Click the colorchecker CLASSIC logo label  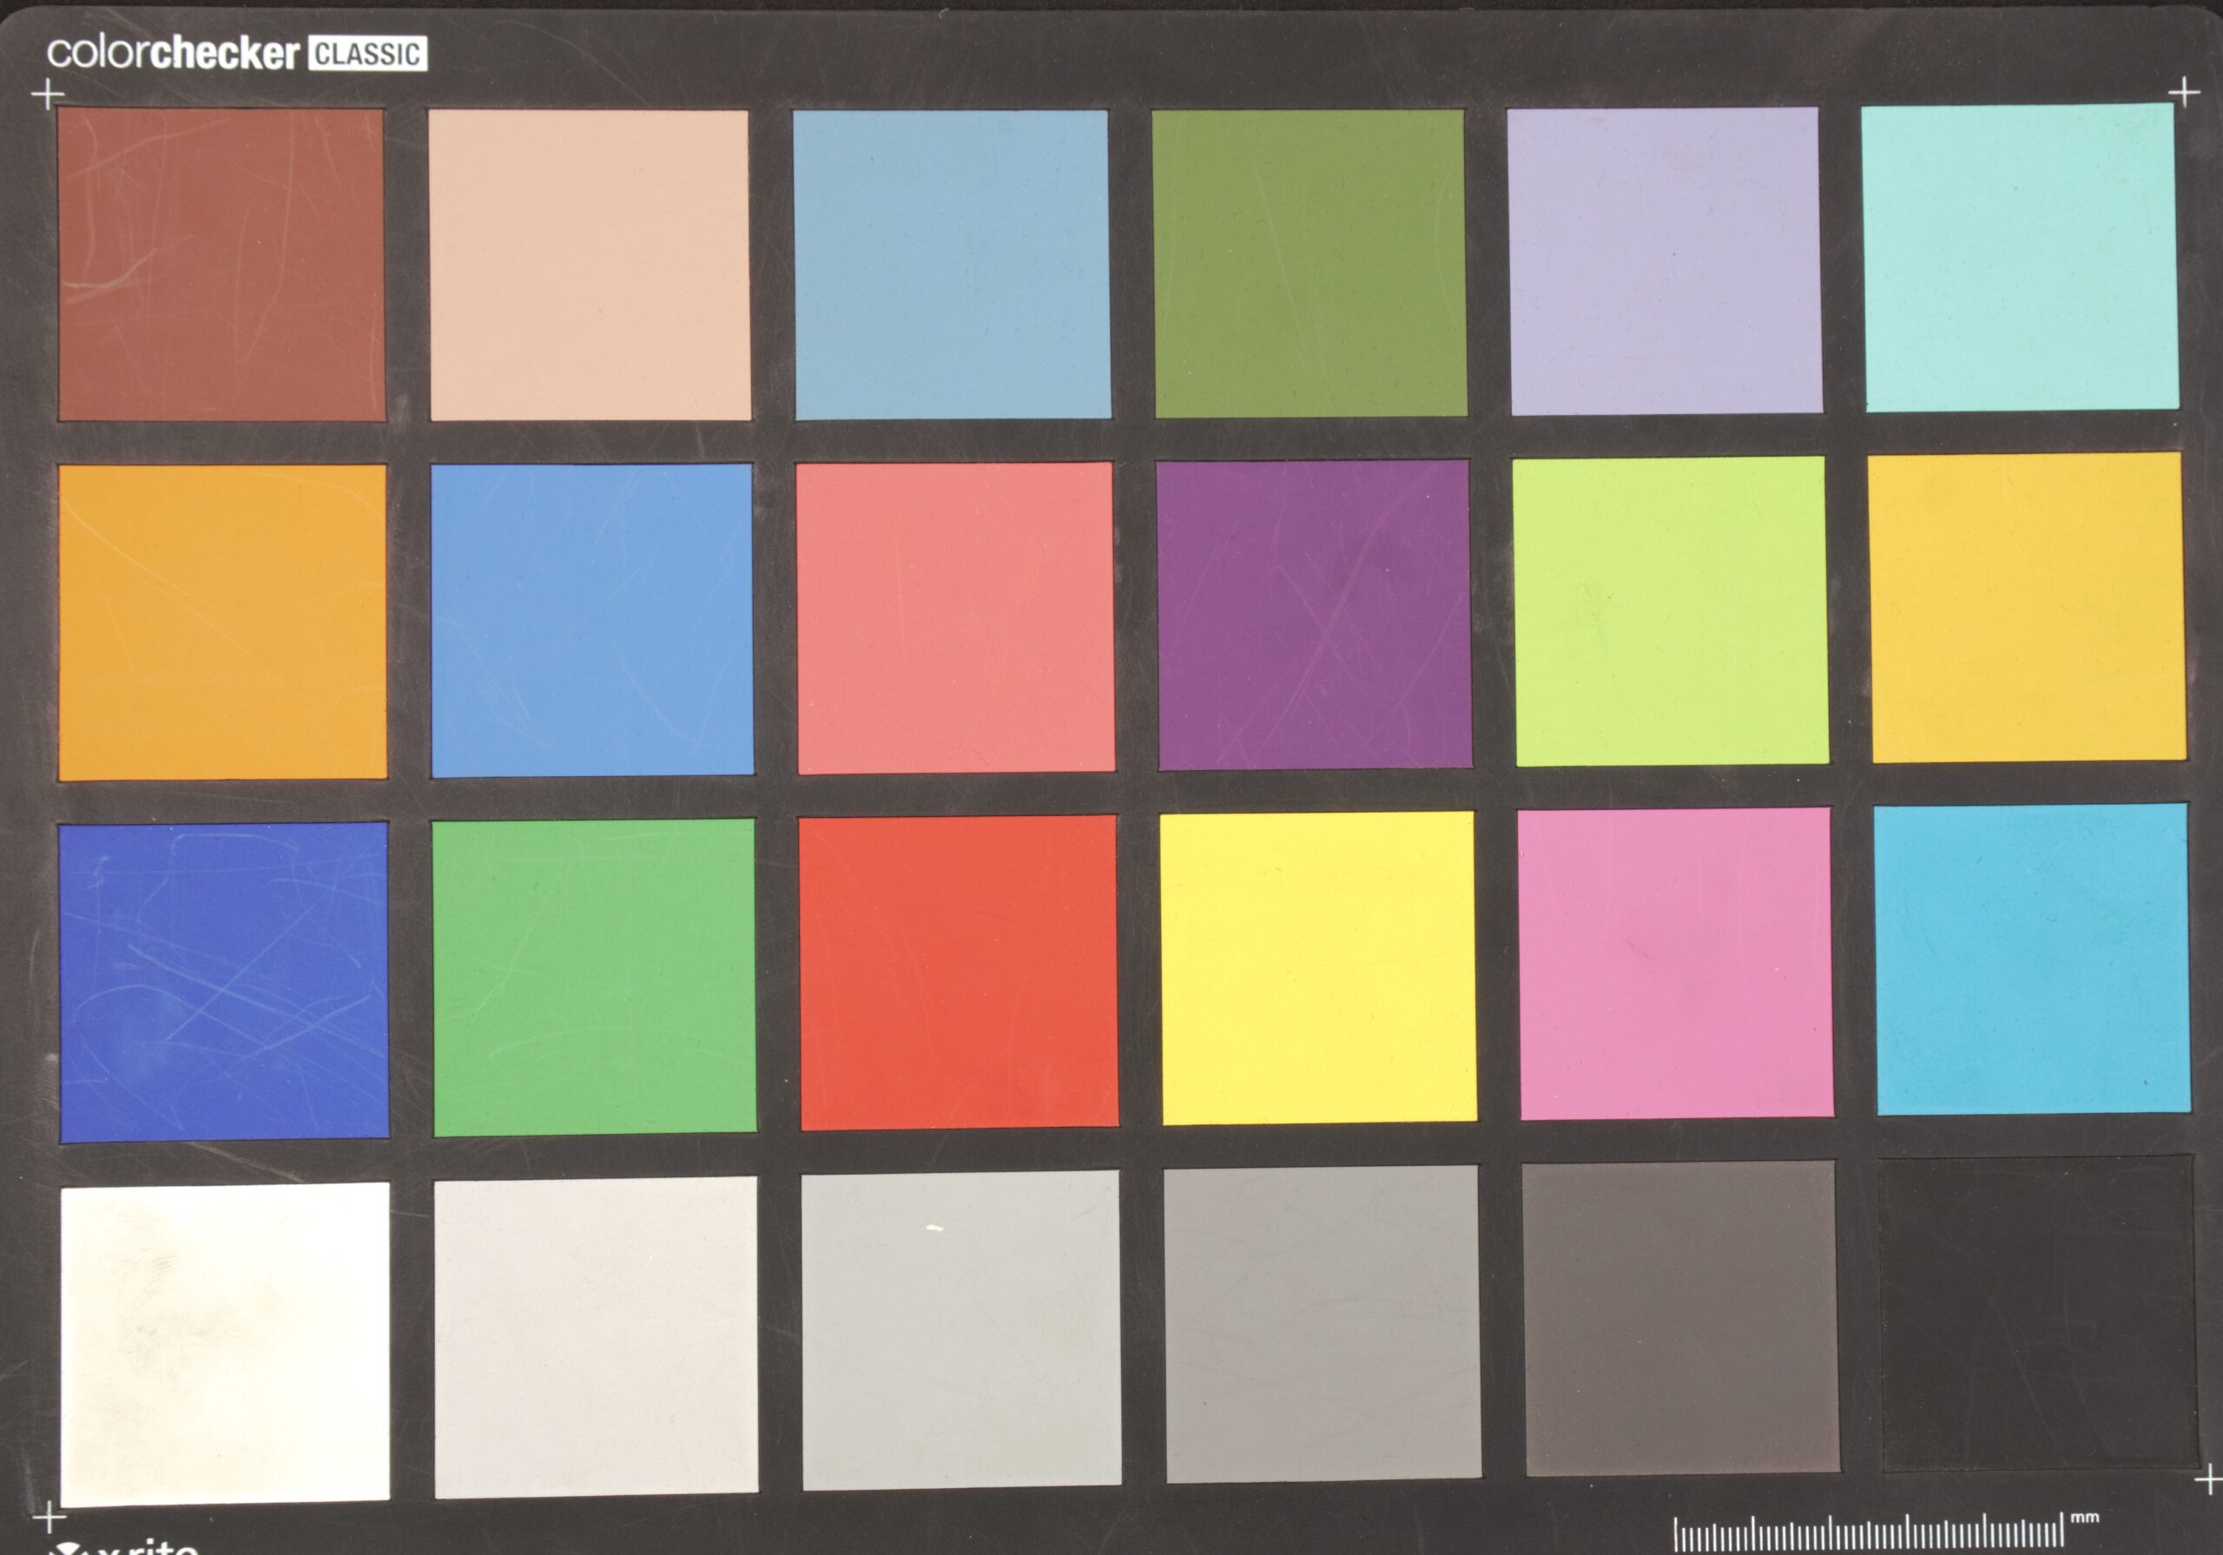pos(236,53)
